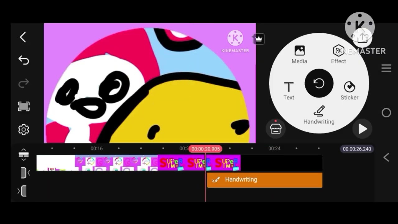Click the red playhead time 00:00:20.905
398x224 pixels.
point(206,149)
